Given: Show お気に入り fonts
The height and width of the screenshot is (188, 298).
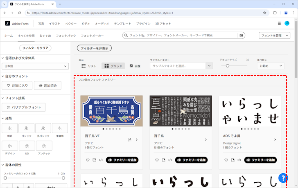Looking at the screenshot, I should pos(17,85).
